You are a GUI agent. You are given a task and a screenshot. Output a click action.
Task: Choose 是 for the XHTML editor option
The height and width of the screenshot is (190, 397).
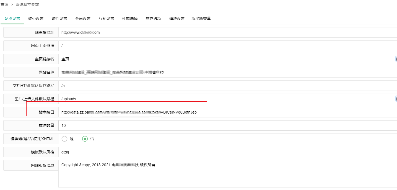(x=65, y=139)
